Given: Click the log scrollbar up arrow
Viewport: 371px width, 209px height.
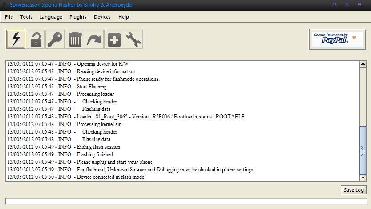Looking at the screenshot, I should point(363,64).
